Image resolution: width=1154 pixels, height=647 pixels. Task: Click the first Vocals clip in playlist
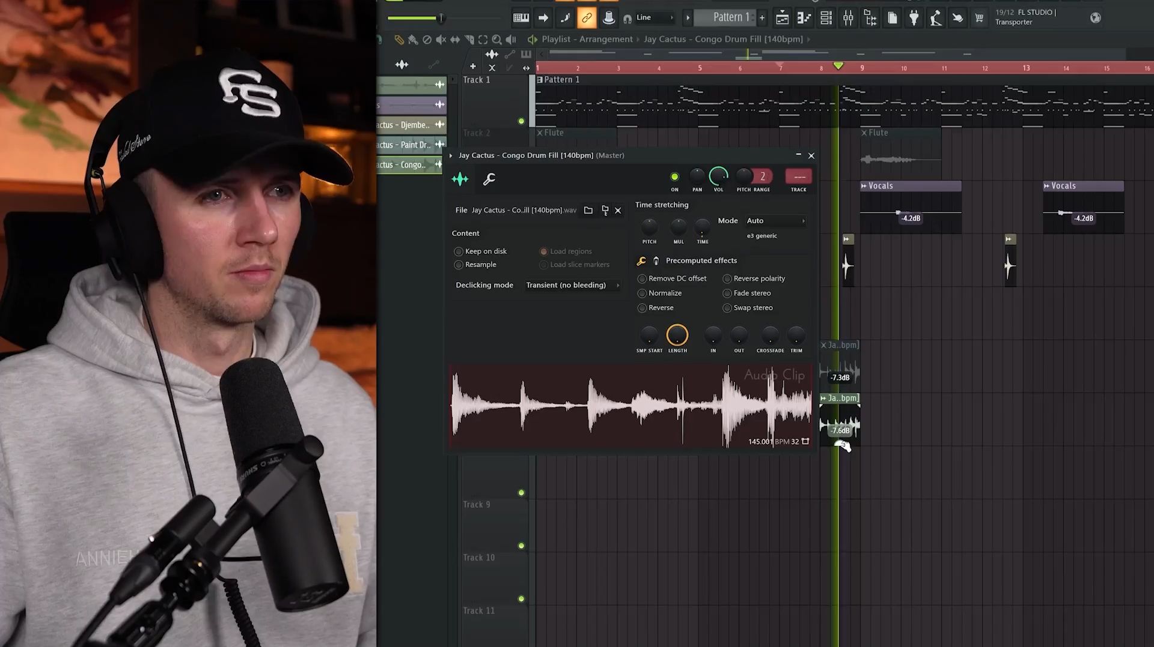click(x=911, y=207)
